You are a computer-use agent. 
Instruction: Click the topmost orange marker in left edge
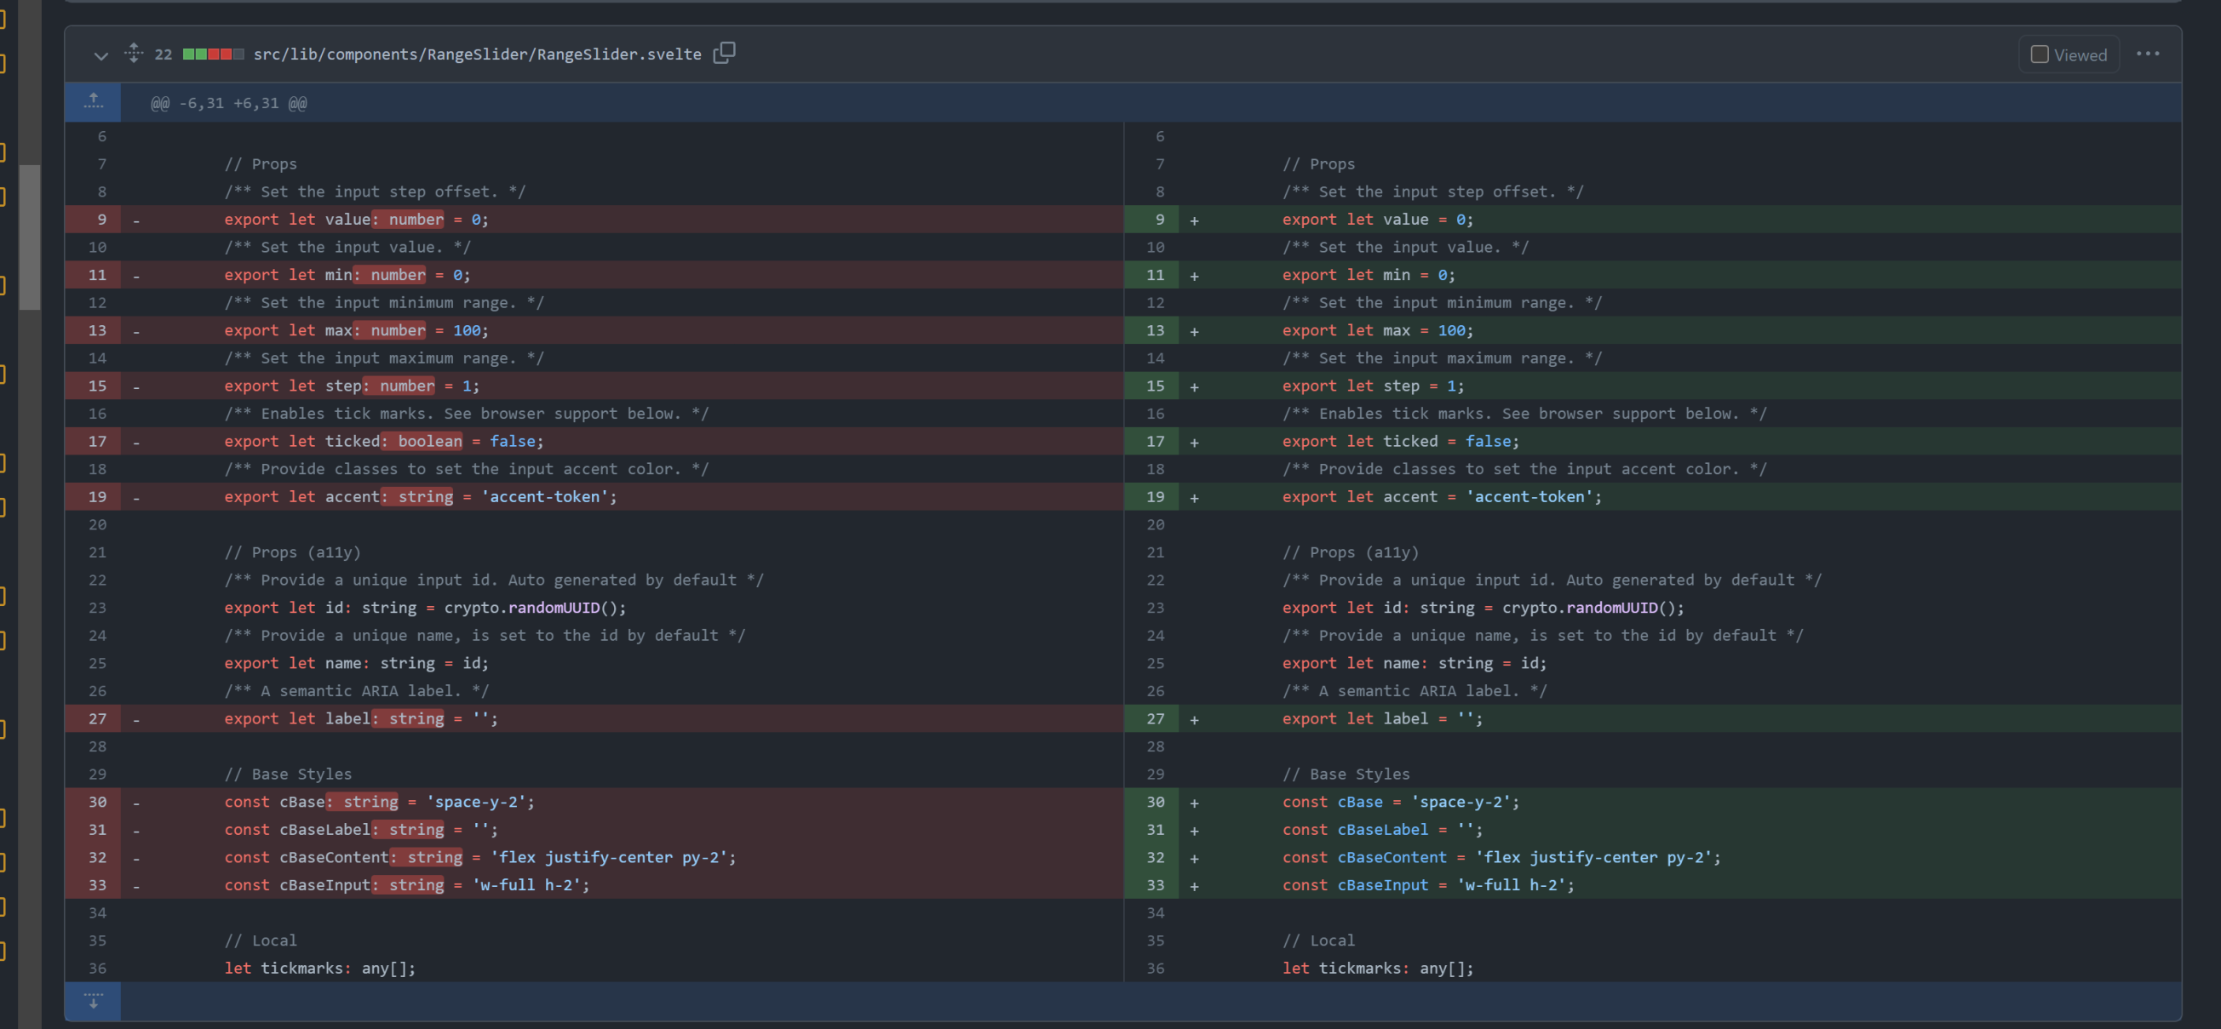[x=3, y=17]
